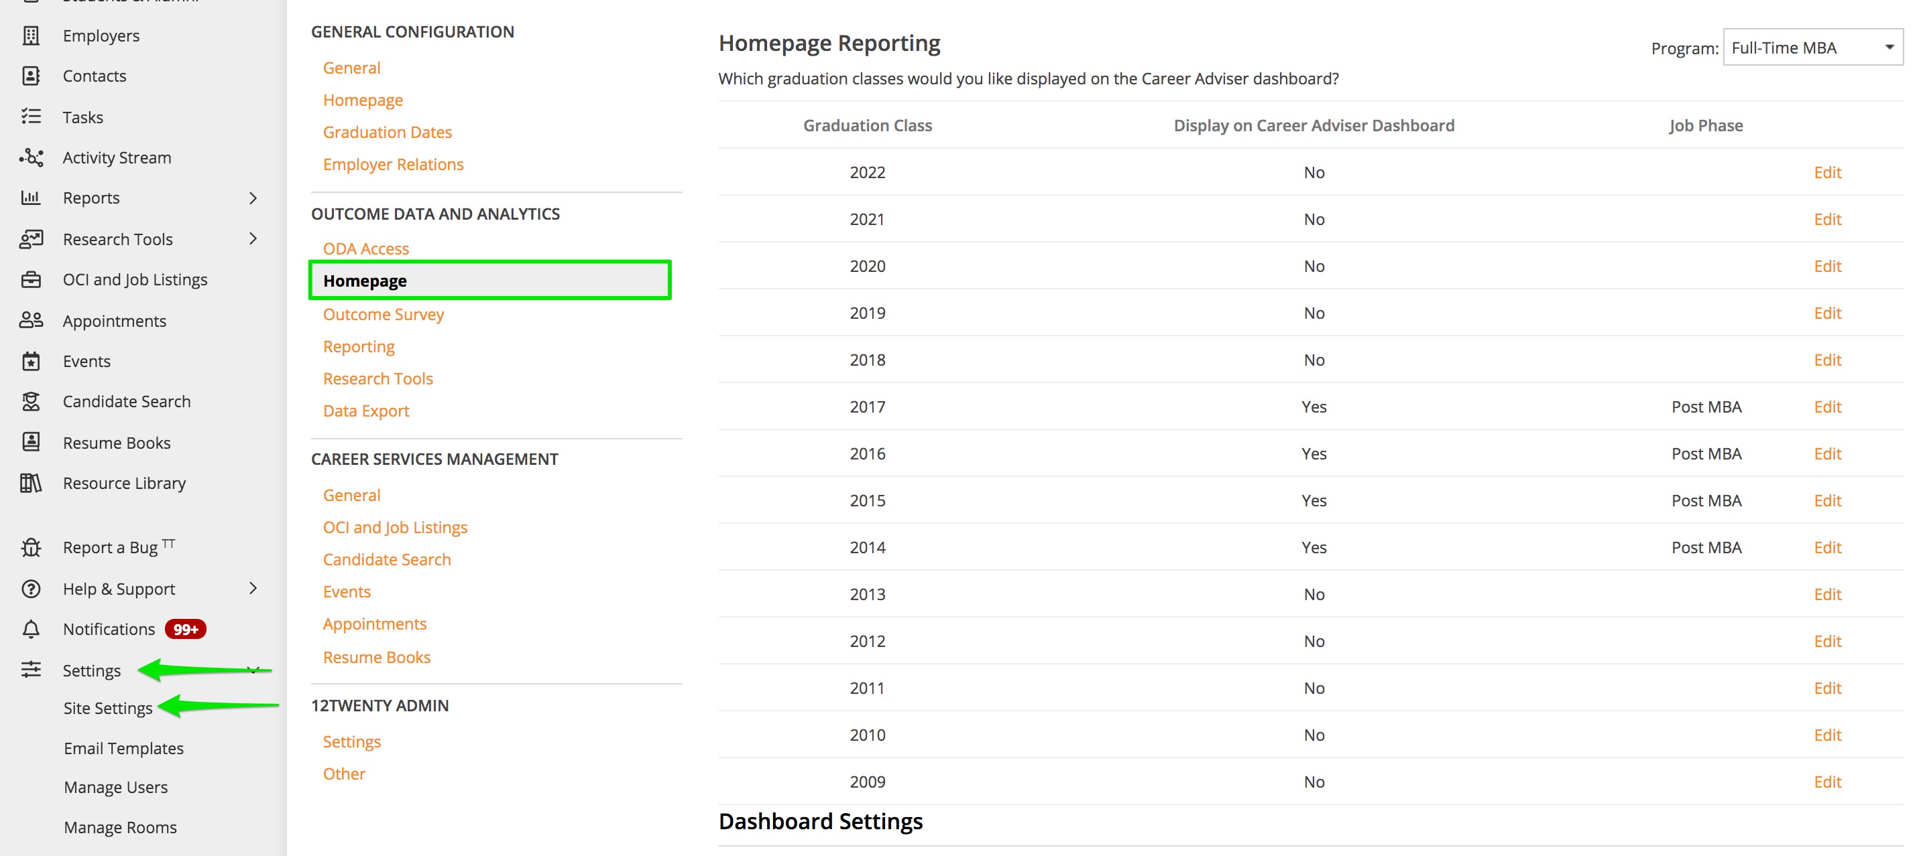Open the Outcome Survey settings link

tap(383, 314)
